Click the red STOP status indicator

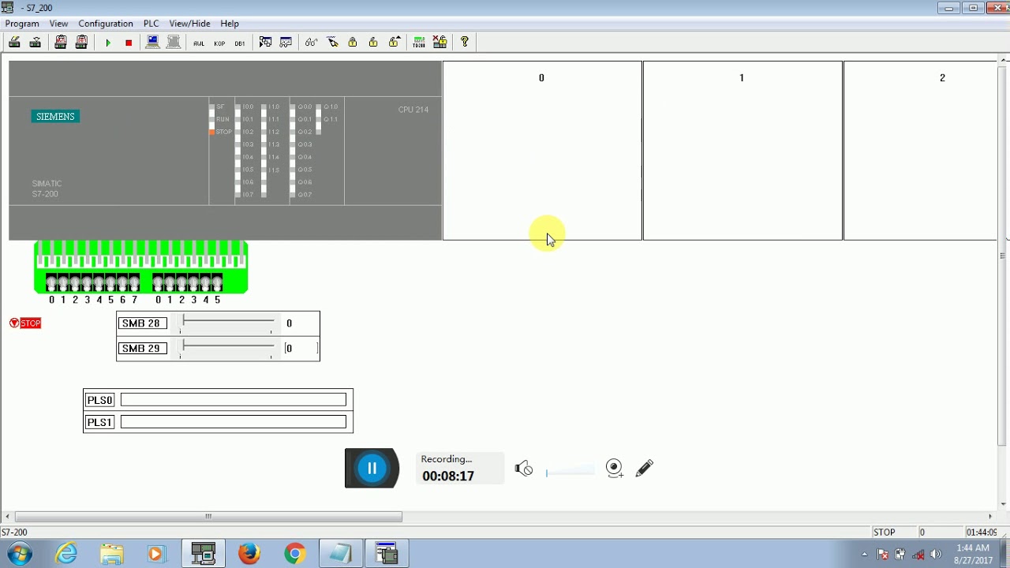click(25, 323)
